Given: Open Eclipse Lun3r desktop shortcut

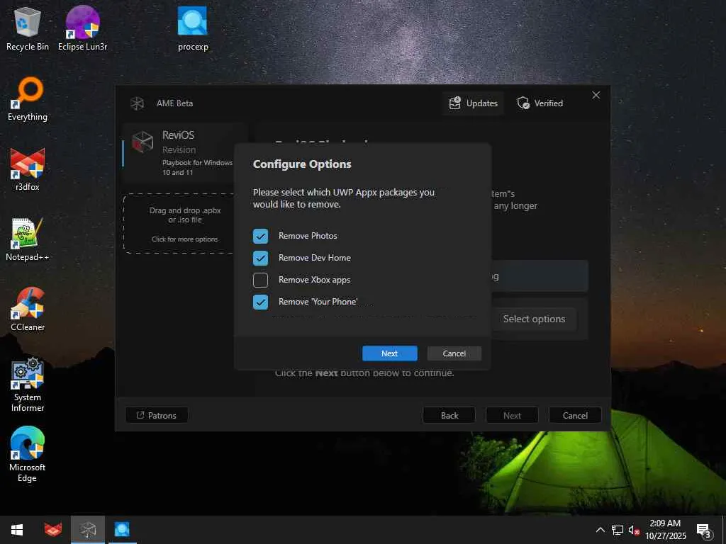Looking at the screenshot, I should tap(82, 30).
